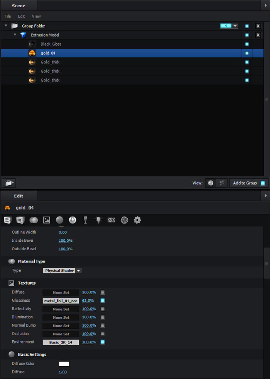The width and height of the screenshot is (270, 379).
Task: Click the chrome sphere reflectivity icon
Action: (x=73, y=220)
